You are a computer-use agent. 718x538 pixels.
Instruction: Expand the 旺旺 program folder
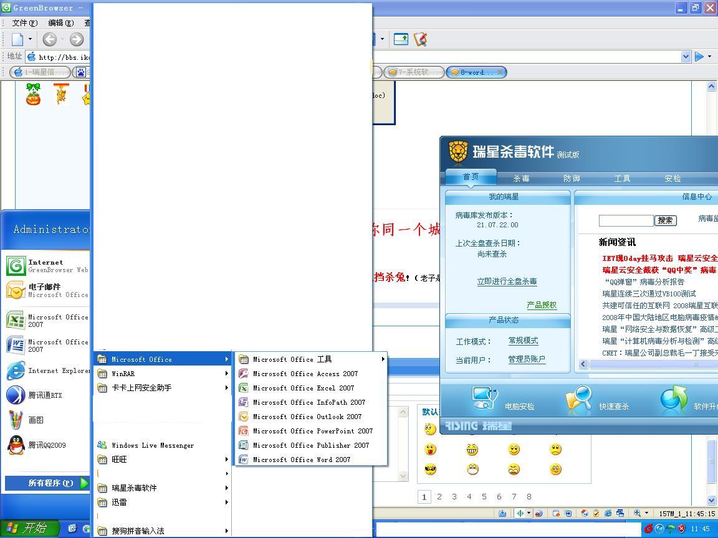coord(162,460)
